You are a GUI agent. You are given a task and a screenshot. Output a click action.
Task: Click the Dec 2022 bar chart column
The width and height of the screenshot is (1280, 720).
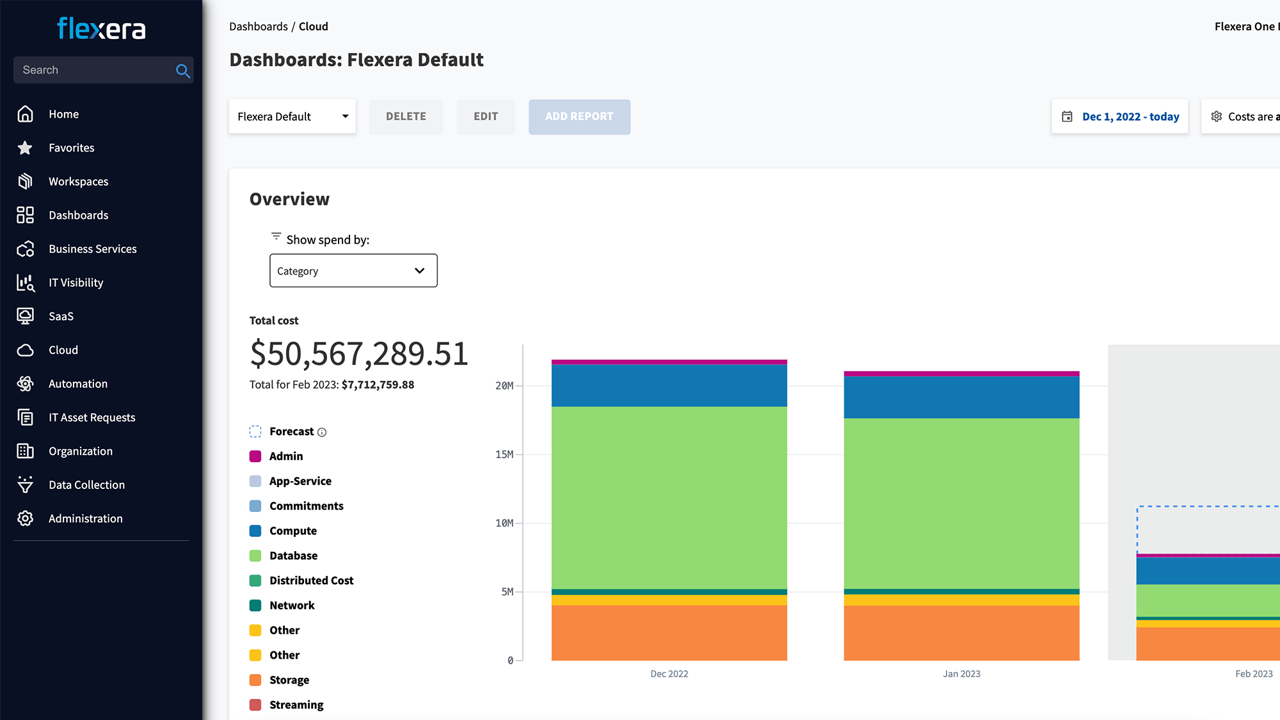669,509
